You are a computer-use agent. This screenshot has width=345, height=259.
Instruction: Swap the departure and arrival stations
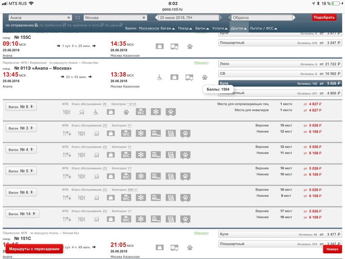77,17
